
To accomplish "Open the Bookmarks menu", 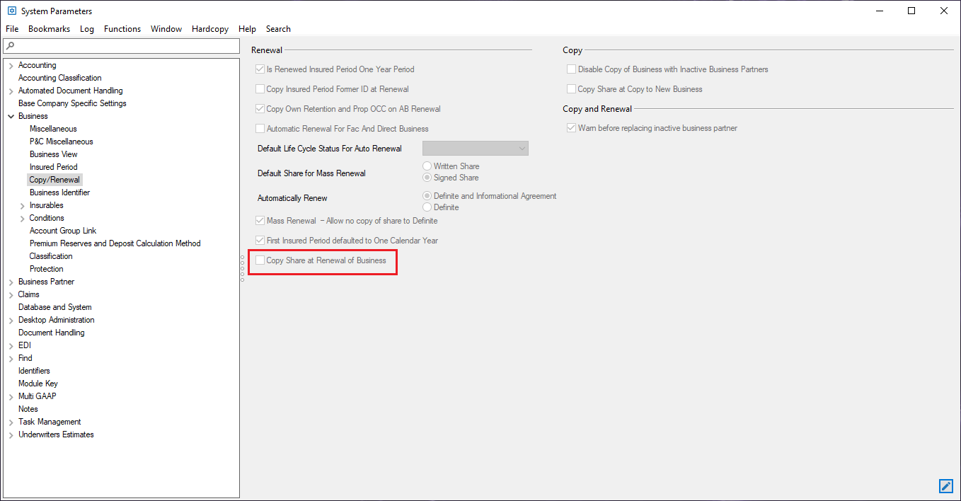I will click(x=49, y=29).
